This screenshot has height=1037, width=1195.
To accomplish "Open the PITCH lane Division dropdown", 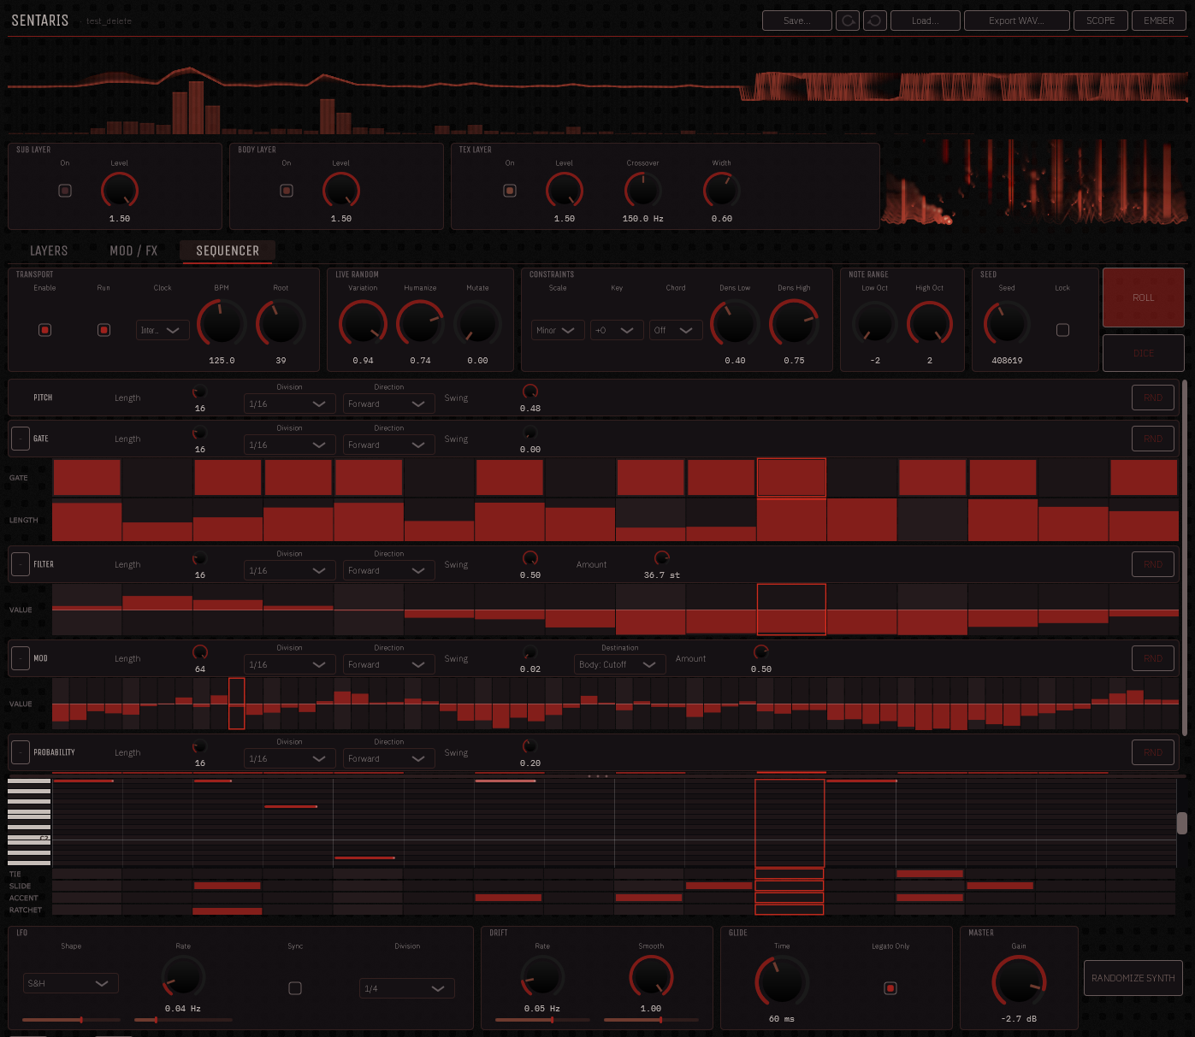I will tap(289, 404).
